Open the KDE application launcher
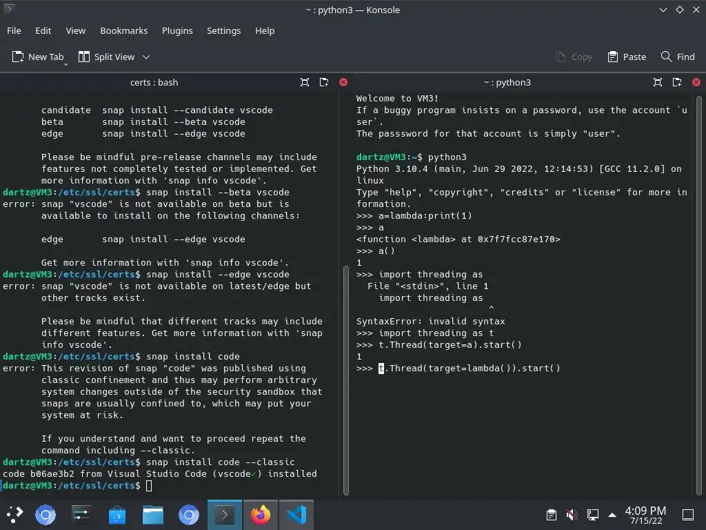The width and height of the screenshot is (706, 530). pyautogui.click(x=14, y=515)
